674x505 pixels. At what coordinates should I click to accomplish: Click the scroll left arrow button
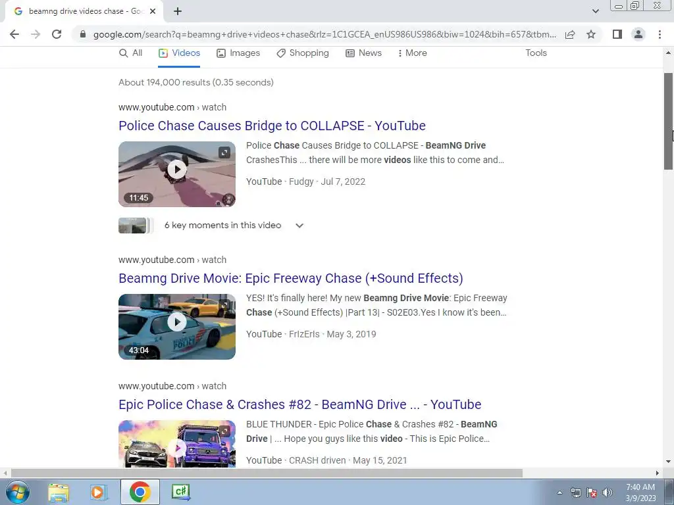tap(5, 473)
